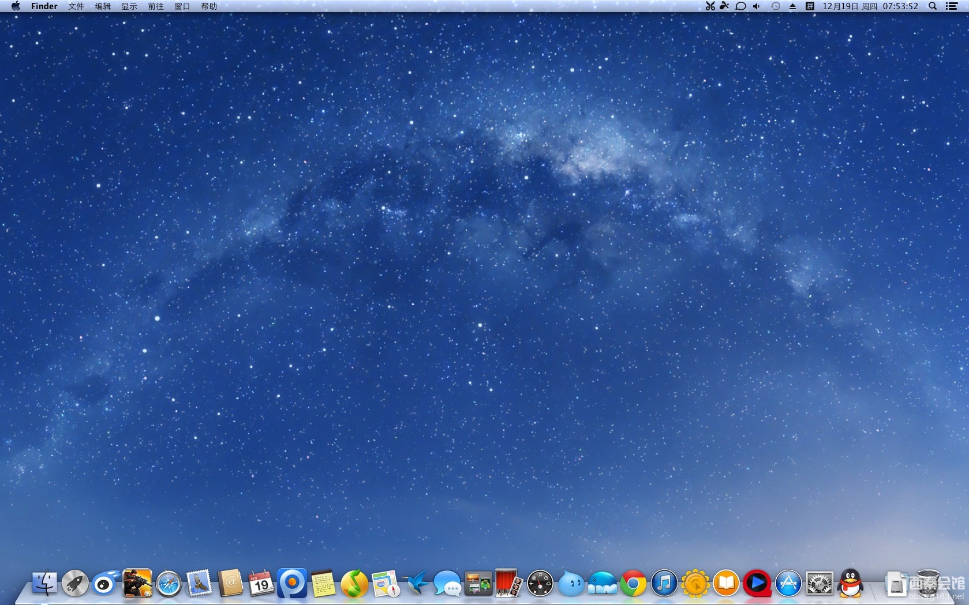Open yellow Notes pad in dock

click(323, 584)
